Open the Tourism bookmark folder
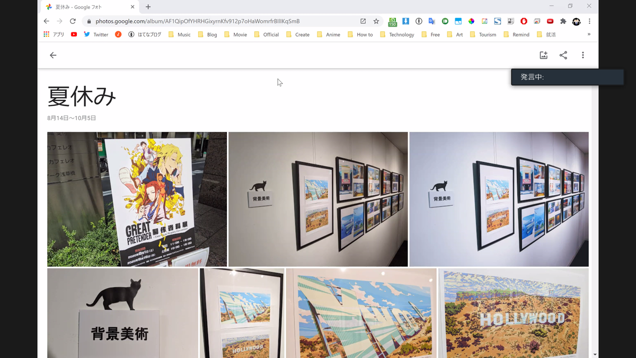 point(483,34)
